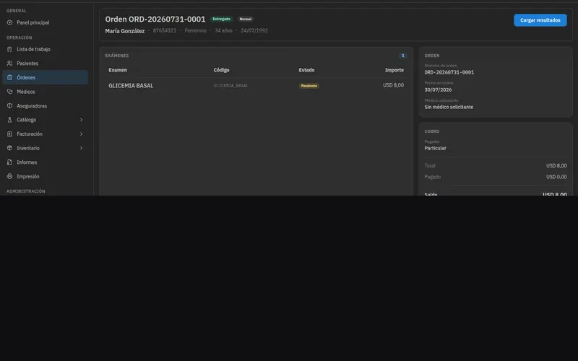Viewport: 578px width, 361px height.
Task: Click the Pendiente exam status badge
Action: pos(309,86)
